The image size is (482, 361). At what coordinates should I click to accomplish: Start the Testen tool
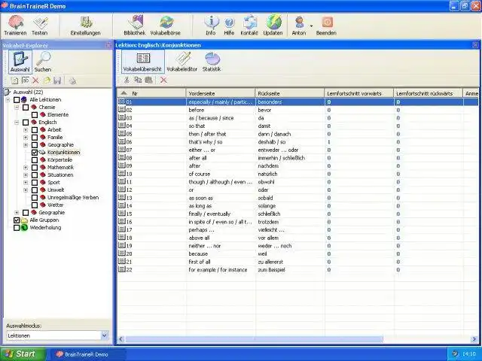[x=40, y=25]
